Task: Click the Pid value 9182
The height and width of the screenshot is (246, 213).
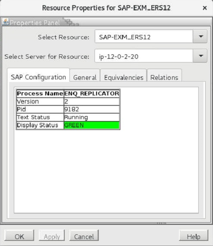Action: 92,109
